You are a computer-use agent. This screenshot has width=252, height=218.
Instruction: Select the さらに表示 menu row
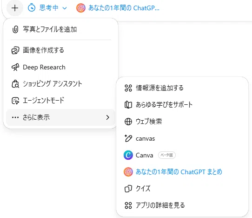pyautogui.click(x=60, y=117)
